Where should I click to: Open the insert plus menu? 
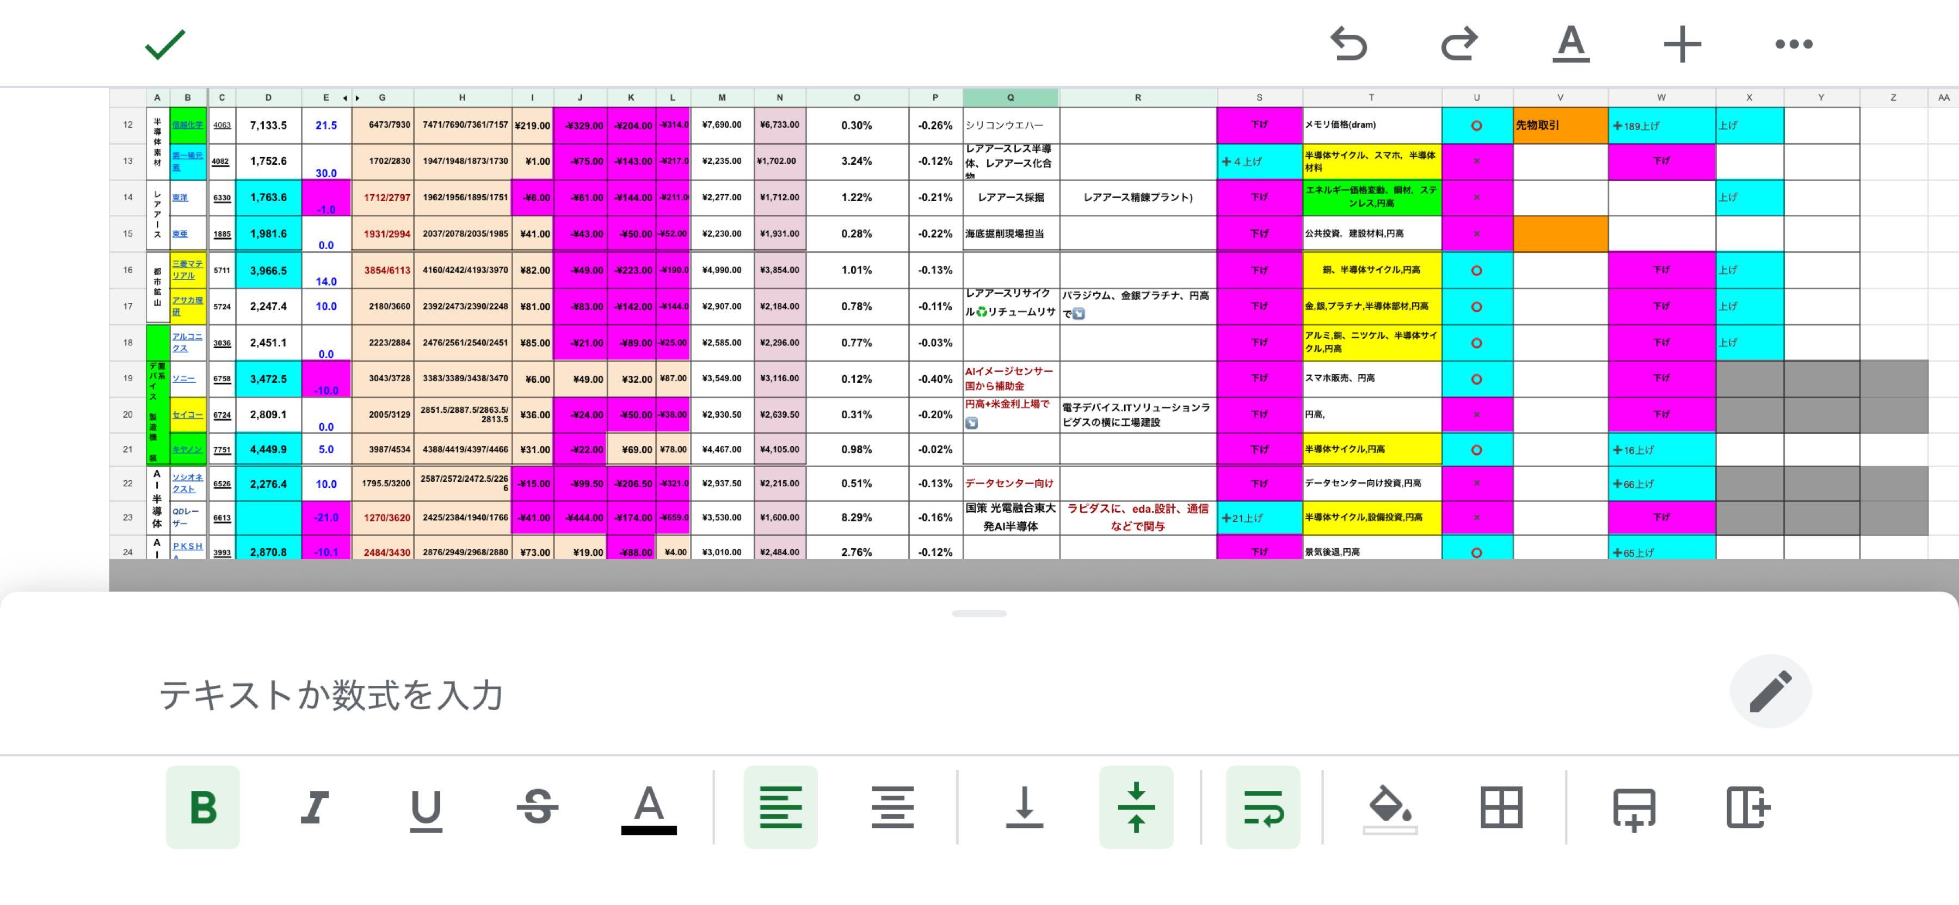click(x=1681, y=44)
